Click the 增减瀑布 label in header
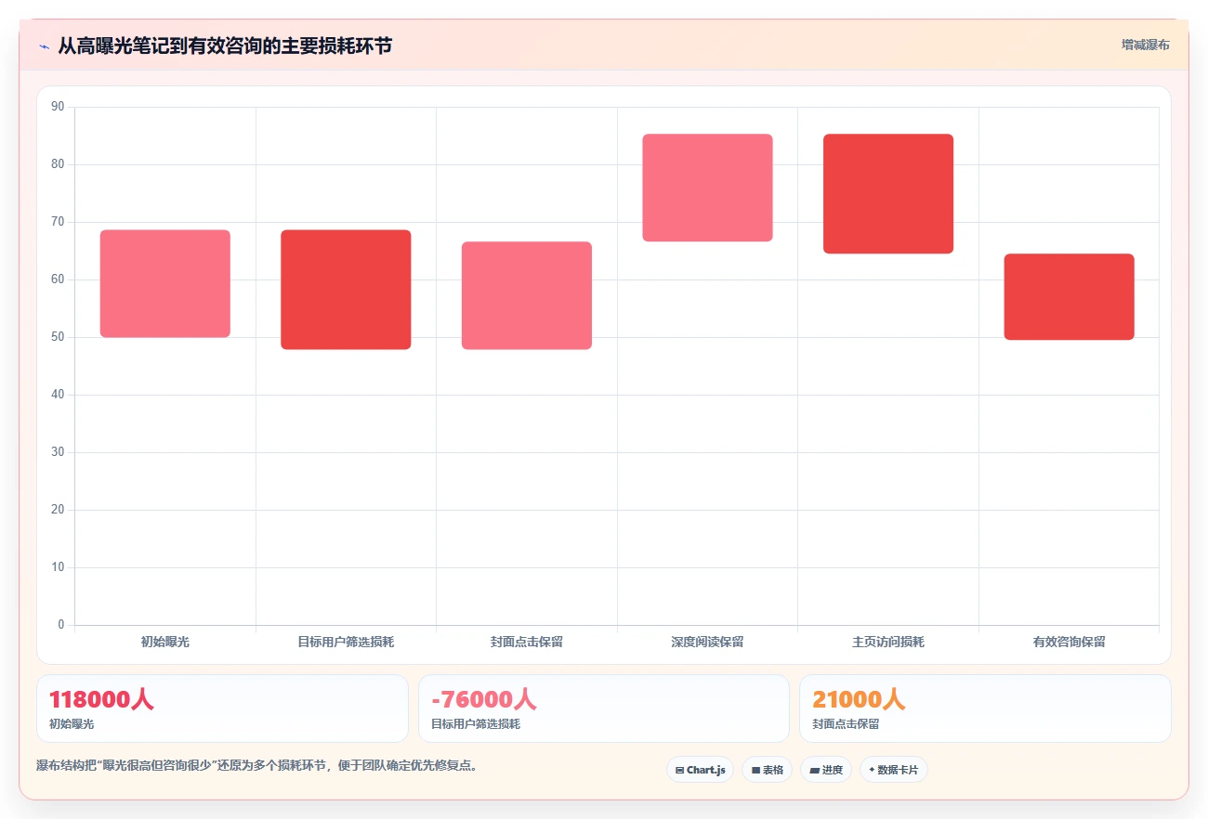1208x819 pixels. [1145, 45]
